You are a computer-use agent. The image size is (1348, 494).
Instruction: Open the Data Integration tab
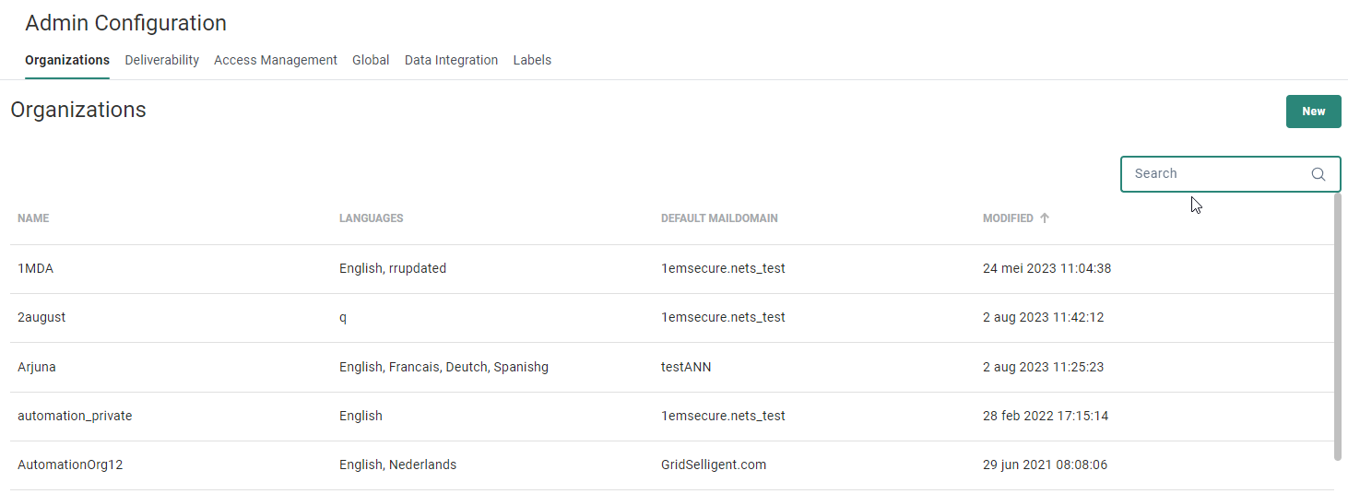pyautogui.click(x=451, y=60)
